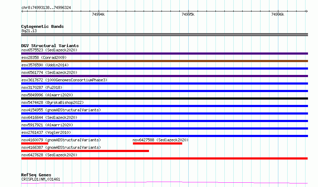The height and width of the screenshot is (187, 318).
Task: Open the nsv6427588 (Sedlazeck2020) label
Action: (x=160, y=140)
